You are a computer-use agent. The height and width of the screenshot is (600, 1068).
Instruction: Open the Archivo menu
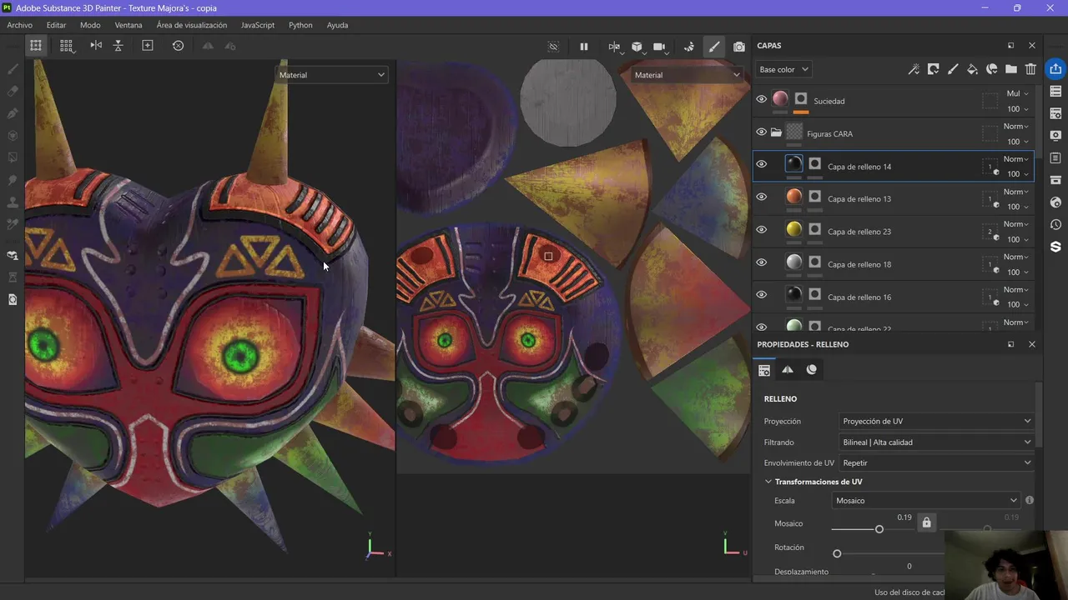pyautogui.click(x=20, y=25)
